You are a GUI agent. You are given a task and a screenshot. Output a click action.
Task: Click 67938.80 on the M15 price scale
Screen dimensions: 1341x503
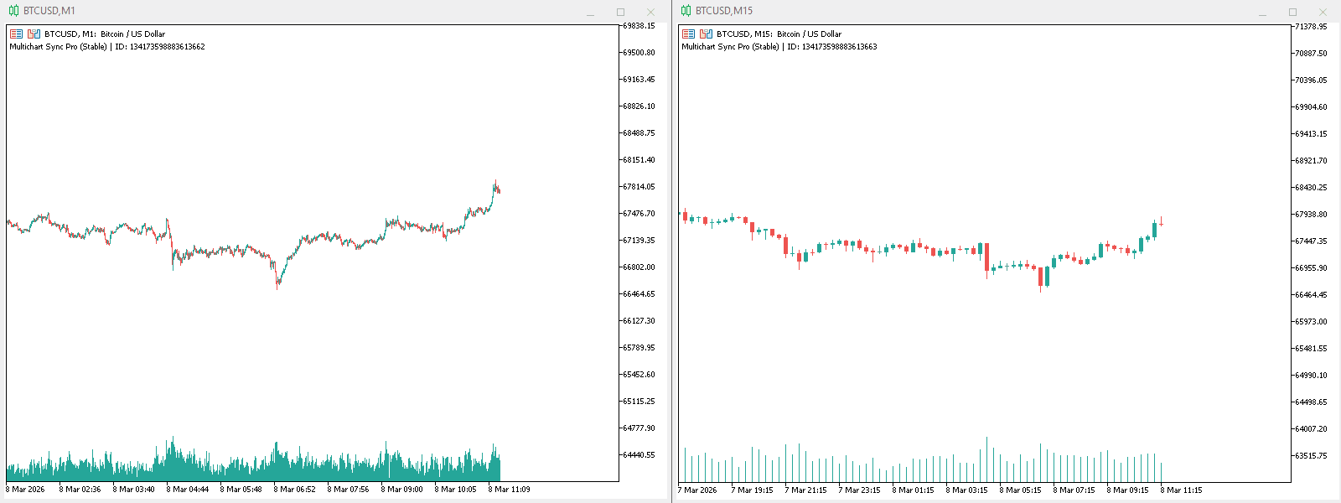point(1311,215)
